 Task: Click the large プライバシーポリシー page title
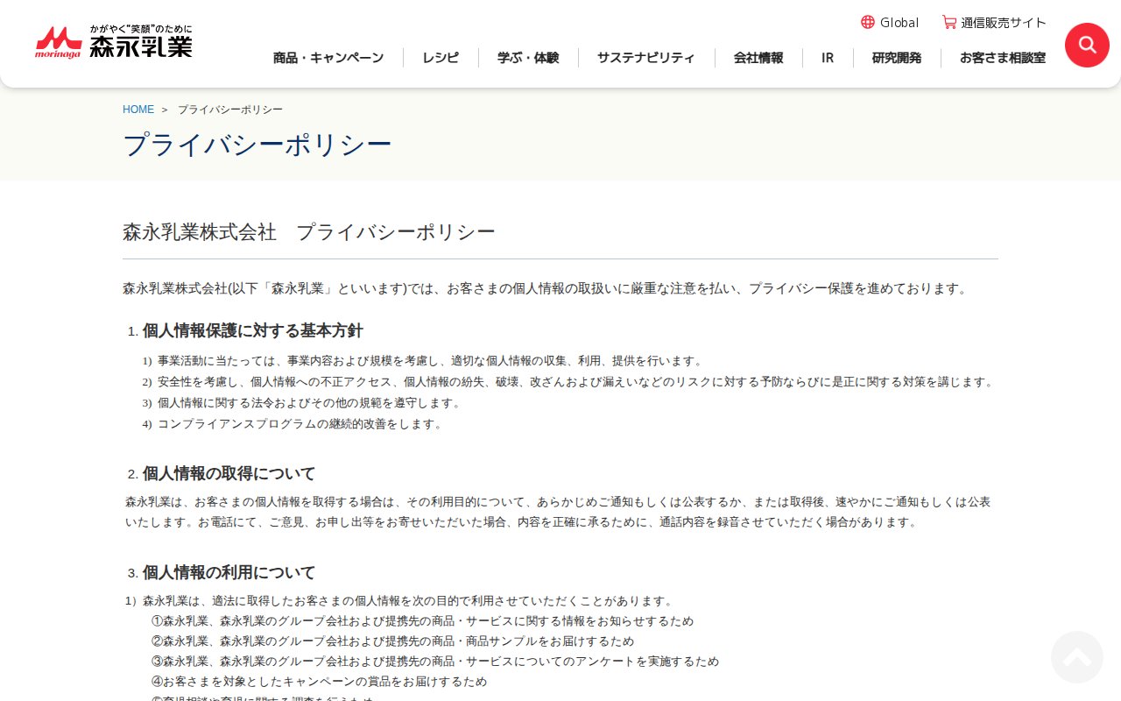click(x=257, y=145)
